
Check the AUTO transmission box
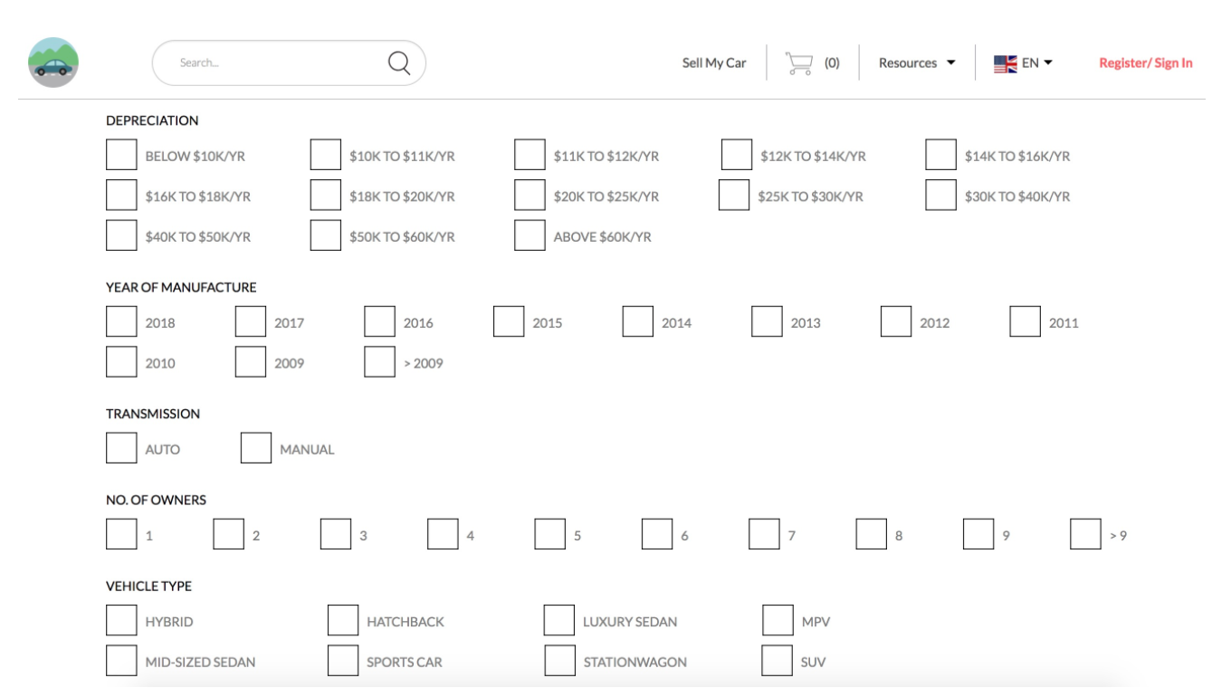coord(121,448)
